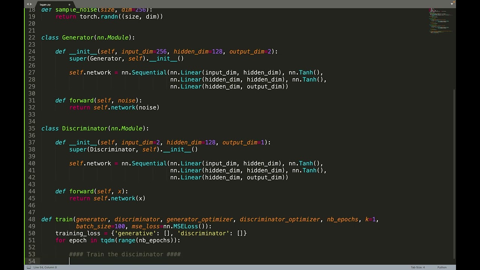Go to the previous tab with the left arrow
480x270 pixels.
27,4
